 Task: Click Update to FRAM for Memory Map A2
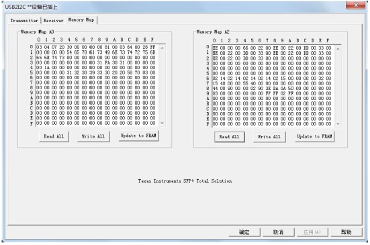point(314,136)
